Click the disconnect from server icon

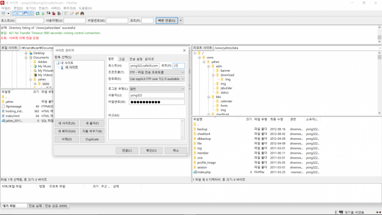point(53,14)
